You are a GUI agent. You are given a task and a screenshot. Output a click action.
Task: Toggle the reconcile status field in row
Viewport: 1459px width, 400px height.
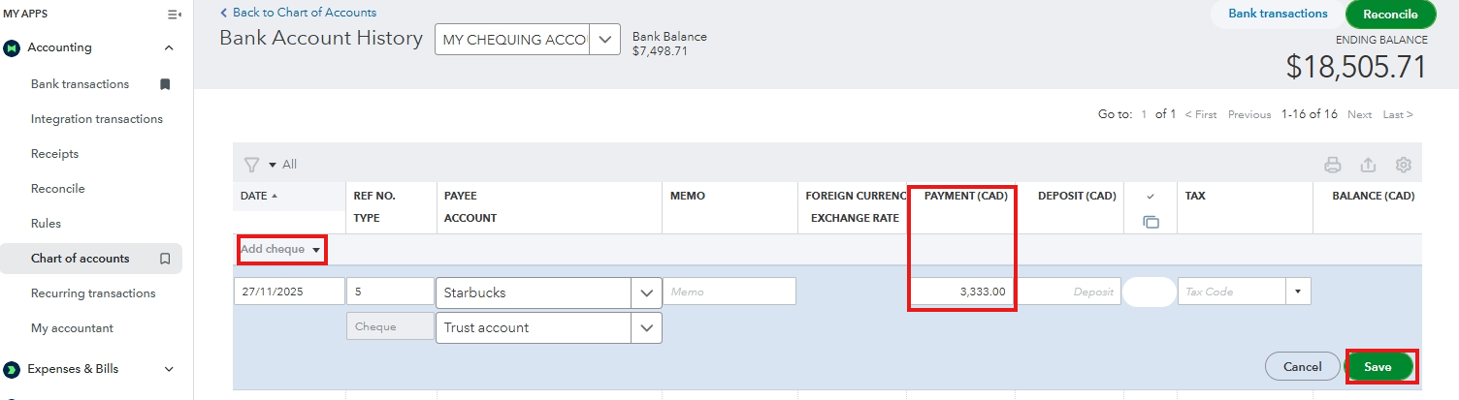(1150, 292)
